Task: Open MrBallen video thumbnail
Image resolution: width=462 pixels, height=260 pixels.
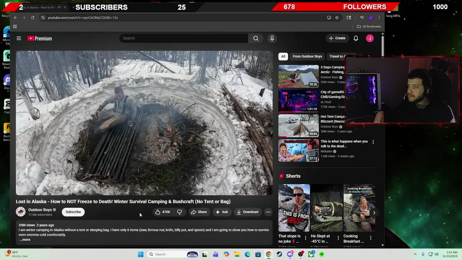Action: 298,150
